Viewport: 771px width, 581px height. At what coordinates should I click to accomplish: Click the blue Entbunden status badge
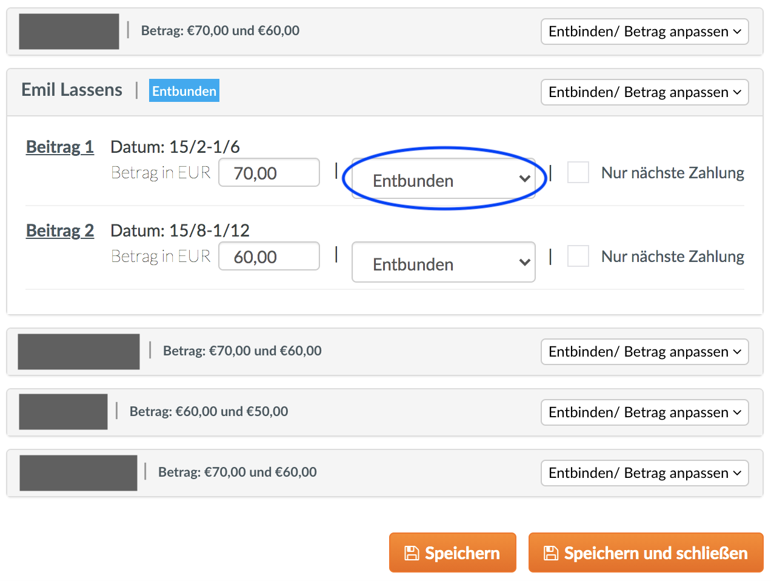pyautogui.click(x=184, y=91)
